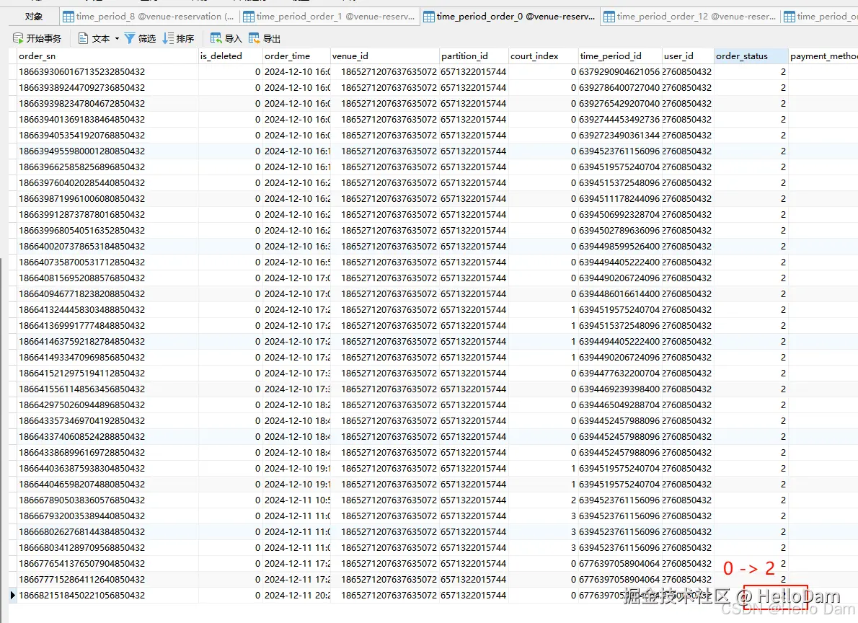The image size is (858, 623).
Task: Click time_period_id cell 6392786400727040
Action: pos(619,87)
